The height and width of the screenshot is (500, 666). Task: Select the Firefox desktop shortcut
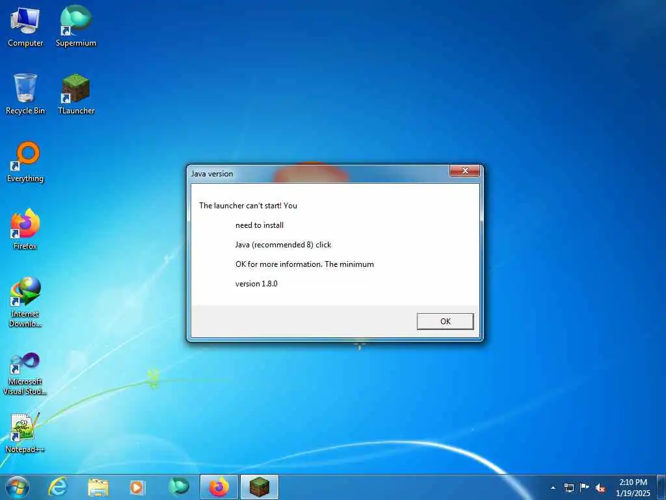coord(25,229)
